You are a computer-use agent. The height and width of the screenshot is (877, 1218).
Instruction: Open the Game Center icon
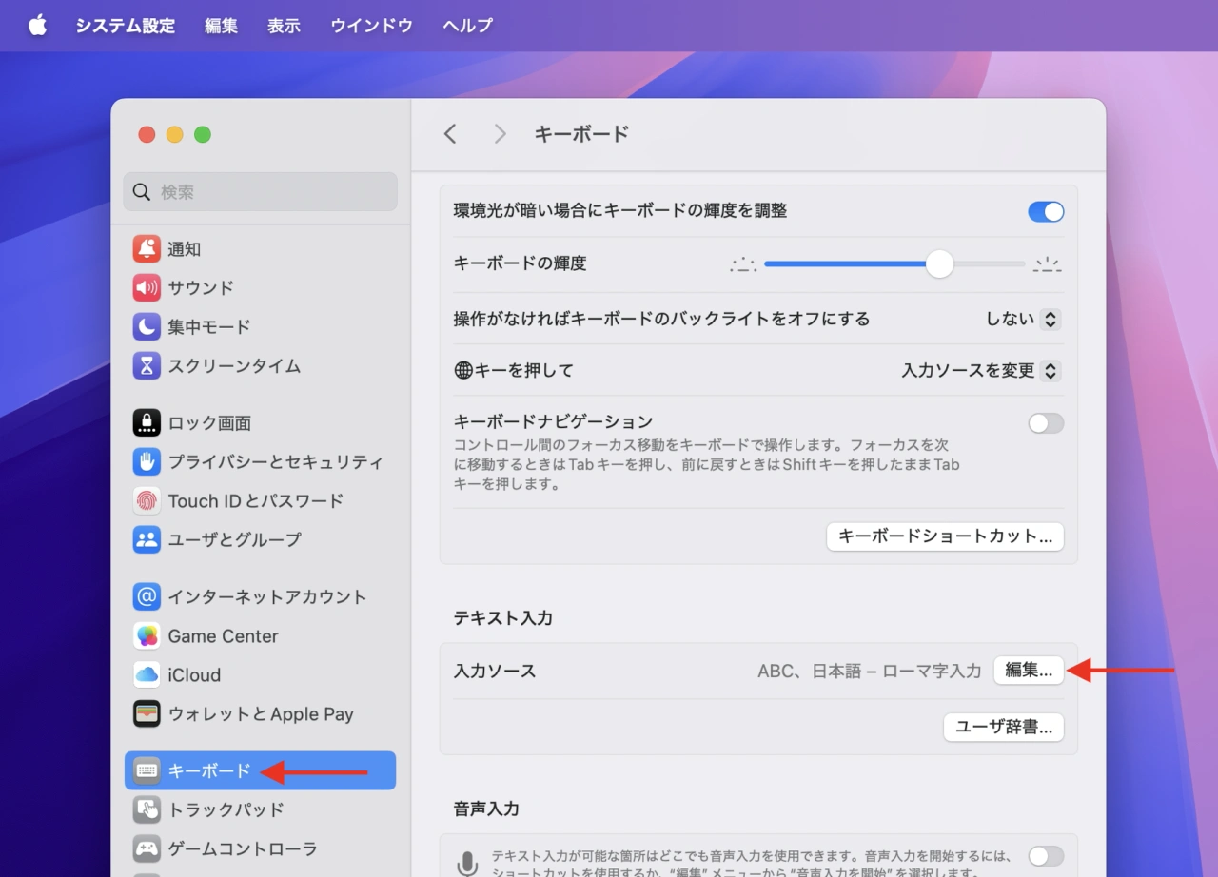tap(147, 636)
